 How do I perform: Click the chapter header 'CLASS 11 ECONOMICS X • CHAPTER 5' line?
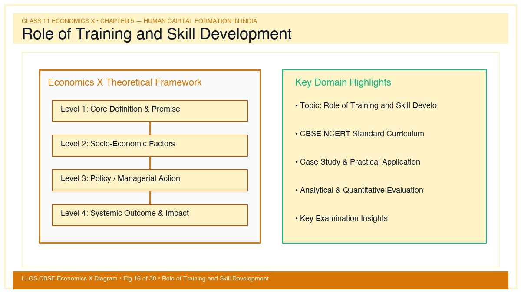[x=139, y=21]
